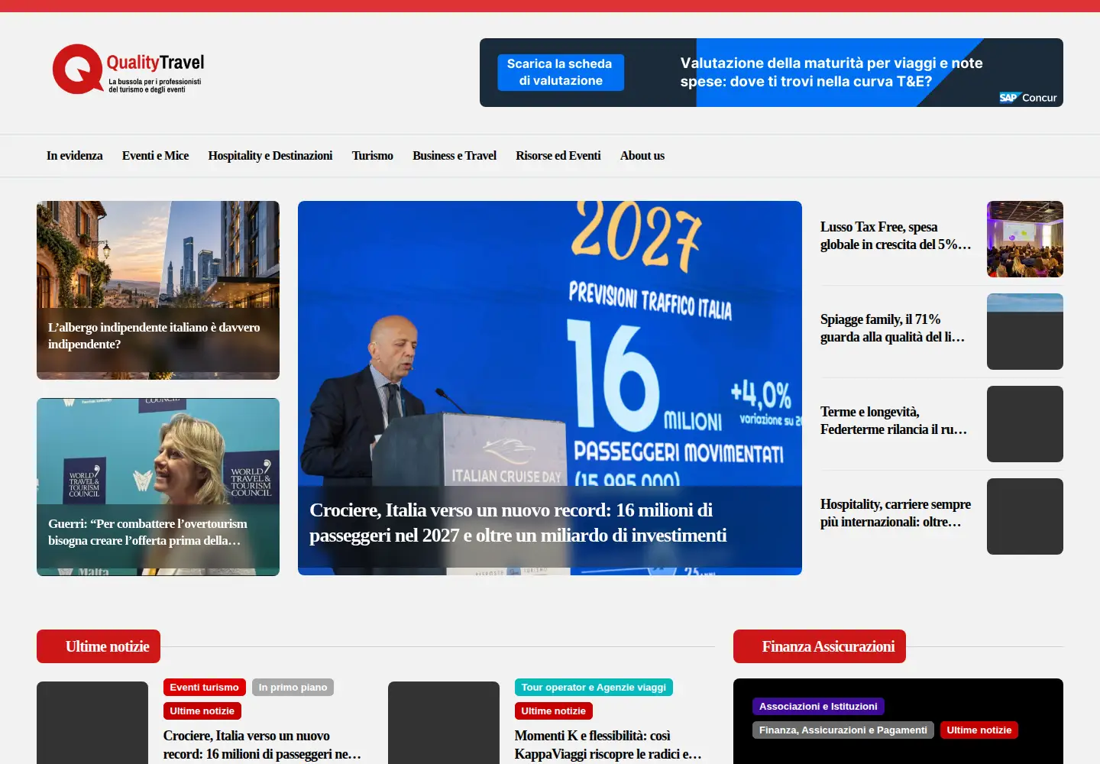Viewport: 1100px width, 764px height.
Task: Click the SAP Concur banner headline text
Action: click(832, 73)
